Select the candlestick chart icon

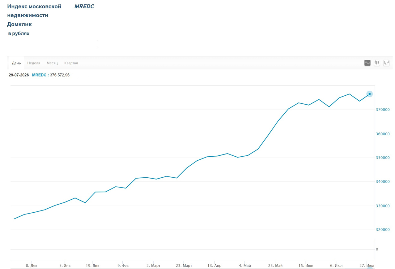click(x=377, y=63)
